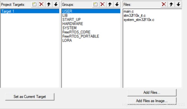Move the Project Target down
The image size is (187, 109).
coord(56,5)
